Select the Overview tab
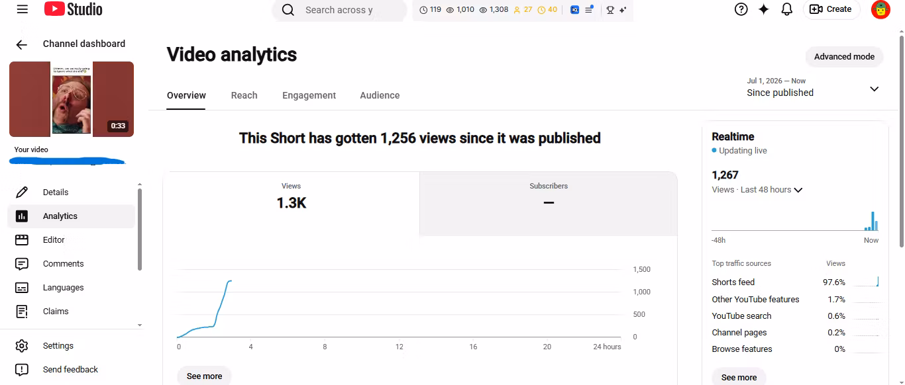 (186, 95)
